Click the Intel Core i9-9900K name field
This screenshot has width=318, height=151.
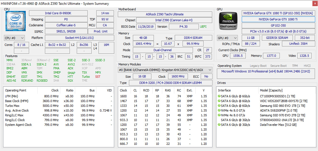(58, 13)
